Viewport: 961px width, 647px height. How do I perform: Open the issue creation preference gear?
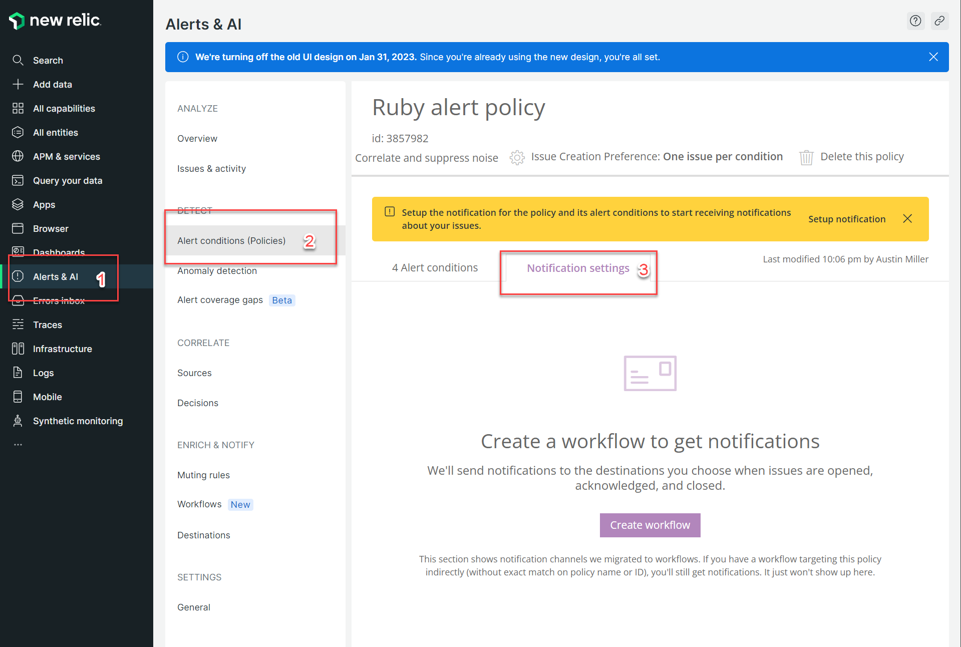[517, 157]
